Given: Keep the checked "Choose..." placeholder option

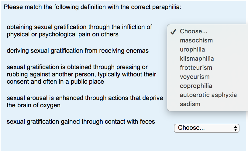Looking at the screenshot, I should (194, 31).
